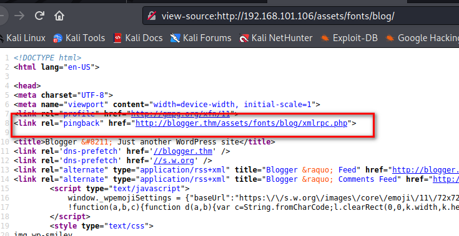The width and height of the screenshot is (459, 236).
Task: Open the Kali Linux bookmark
Action: pos(22,38)
